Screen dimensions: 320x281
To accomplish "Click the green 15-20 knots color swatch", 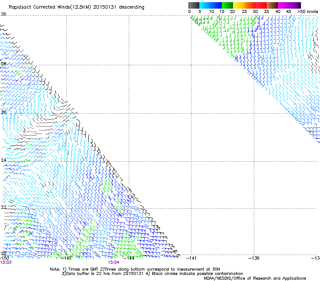I will pos(227,5).
